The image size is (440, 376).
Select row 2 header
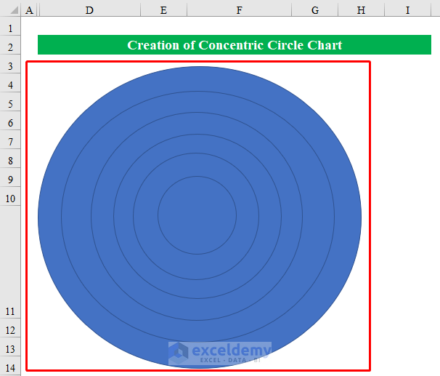click(x=10, y=45)
